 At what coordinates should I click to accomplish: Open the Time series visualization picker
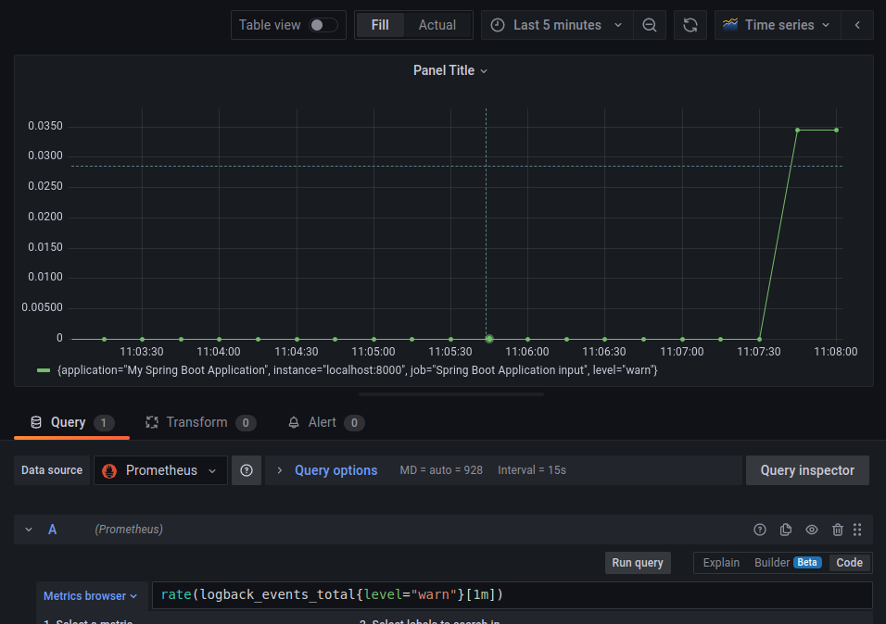(x=777, y=25)
